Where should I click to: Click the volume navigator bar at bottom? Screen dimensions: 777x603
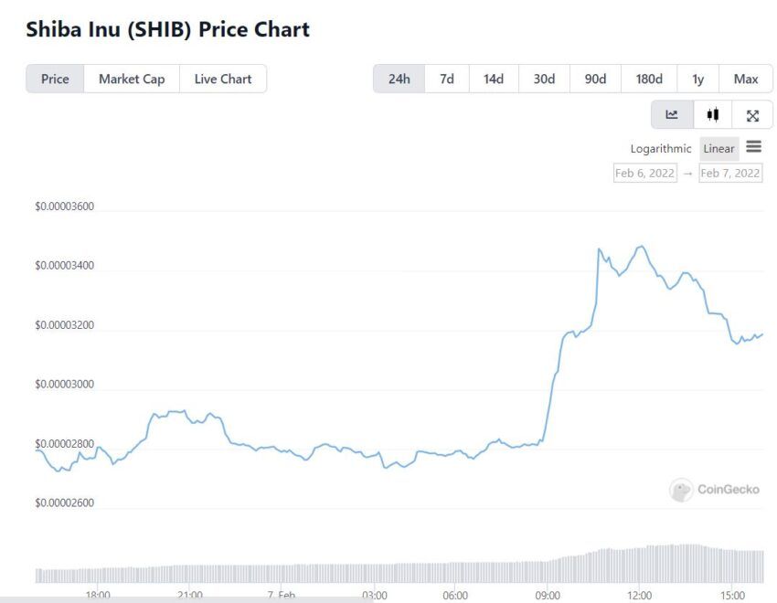pos(399,564)
